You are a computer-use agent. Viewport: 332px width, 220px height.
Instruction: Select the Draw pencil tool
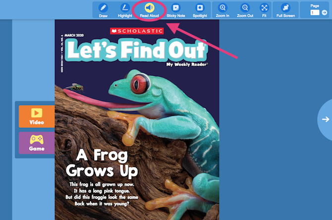point(103,9)
